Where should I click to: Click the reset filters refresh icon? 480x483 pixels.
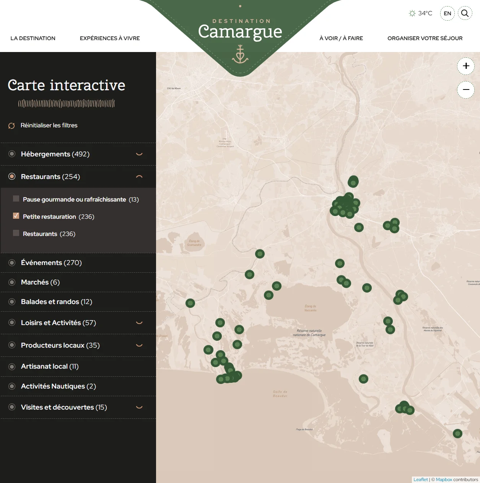coord(11,126)
